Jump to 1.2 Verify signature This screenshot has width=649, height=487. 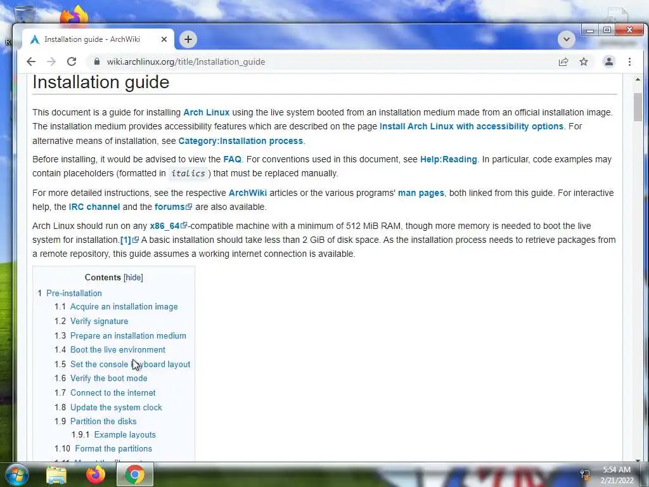coord(99,321)
